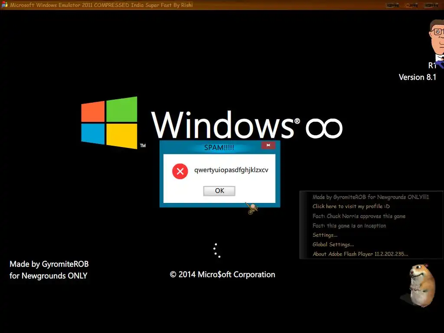The image size is (444, 333).
Task: Click '© 2014 Micro$oft Corporation' text
Action: pos(222,274)
